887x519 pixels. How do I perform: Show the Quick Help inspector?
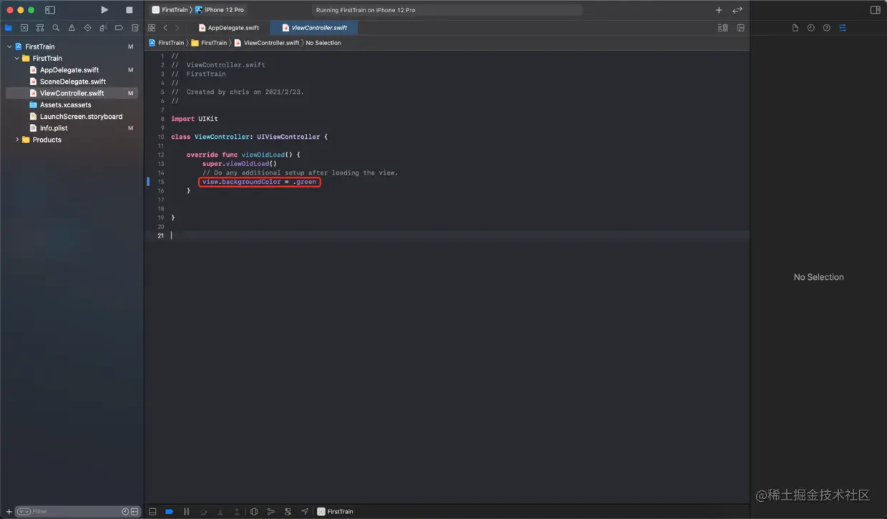click(827, 28)
